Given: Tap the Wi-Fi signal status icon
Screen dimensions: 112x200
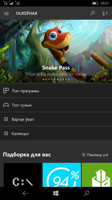Looking at the screenshot, I should [x=17, y=3].
